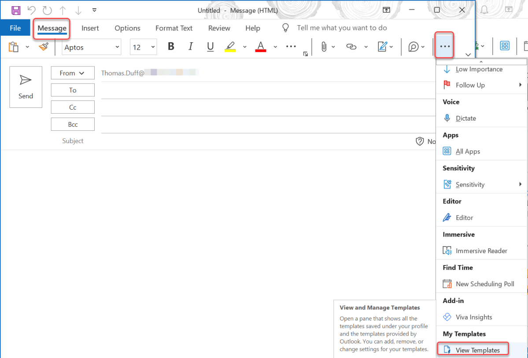Toggle underline formatting
Image resolution: width=528 pixels, height=358 pixels.
(210, 46)
